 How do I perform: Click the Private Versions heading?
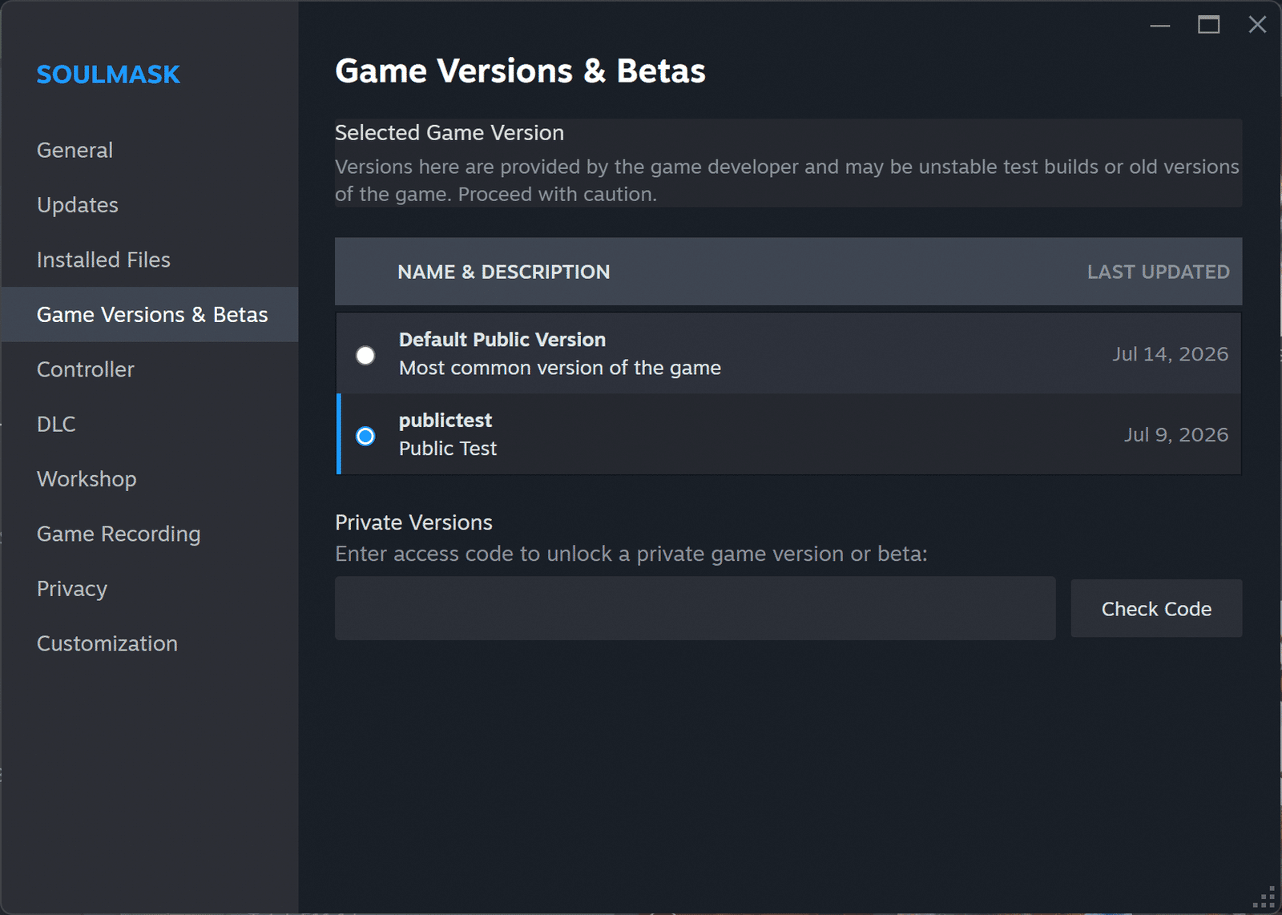(x=413, y=522)
